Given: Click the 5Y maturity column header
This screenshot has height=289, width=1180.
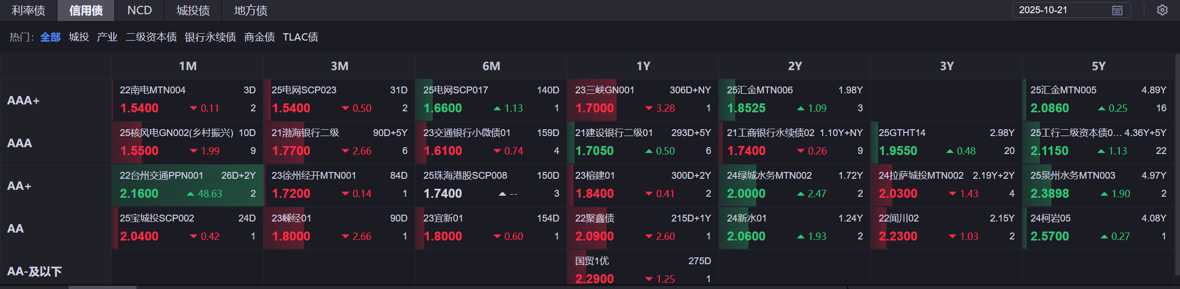Looking at the screenshot, I should (1098, 66).
